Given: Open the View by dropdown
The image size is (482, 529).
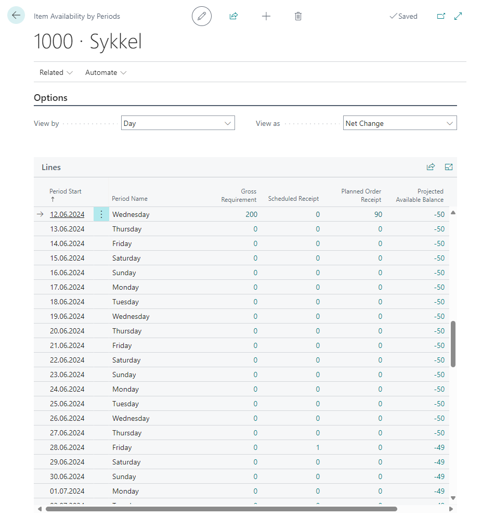Looking at the screenshot, I should click(178, 123).
